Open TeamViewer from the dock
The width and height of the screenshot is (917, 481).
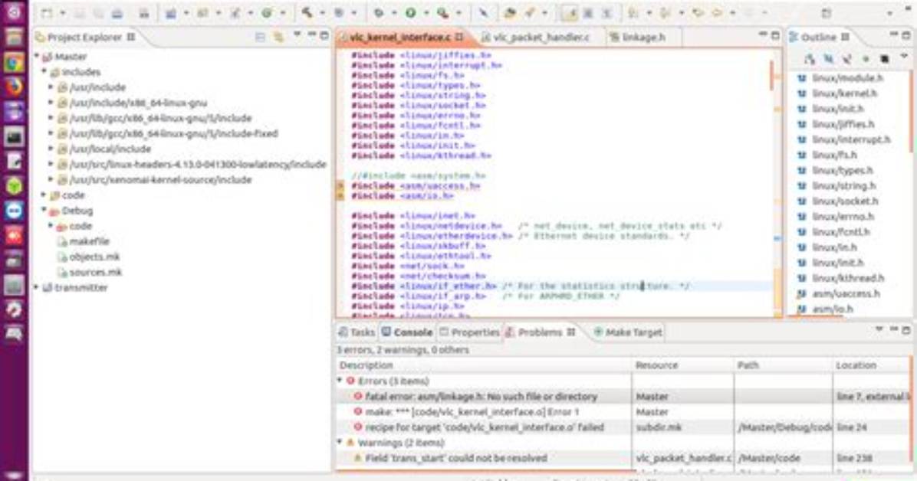pos(14,211)
